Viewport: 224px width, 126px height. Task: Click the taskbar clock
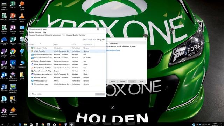215,125
